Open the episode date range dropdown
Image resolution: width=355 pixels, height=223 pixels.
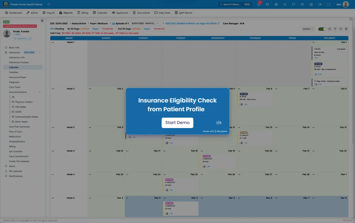click(x=146, y=23)
